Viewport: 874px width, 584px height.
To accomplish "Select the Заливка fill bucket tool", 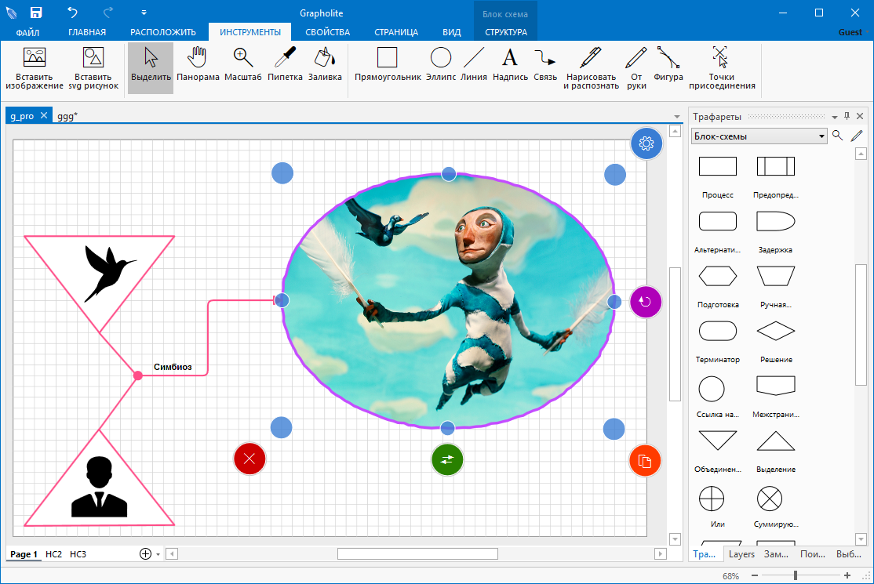I will pyautogui.click(x=325, y=65).
